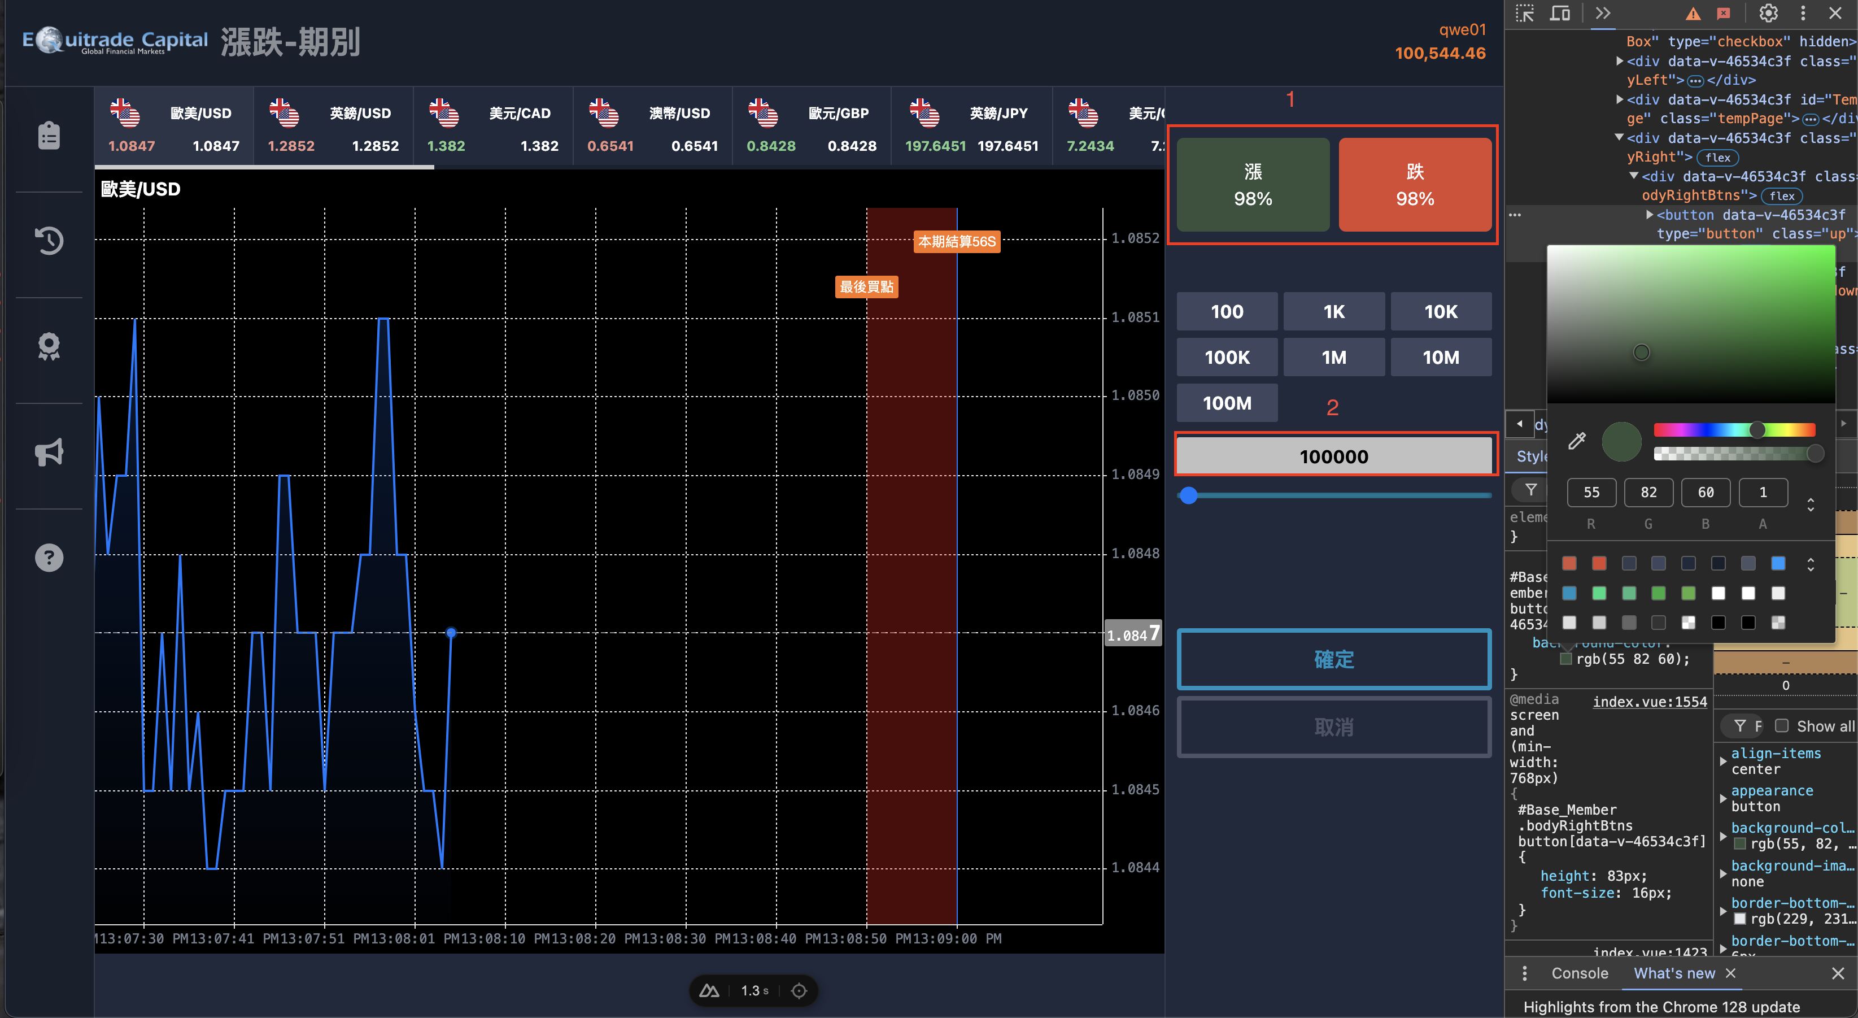Open the megaphone announcements icon

pyautogui.click(x=49, y=453)
